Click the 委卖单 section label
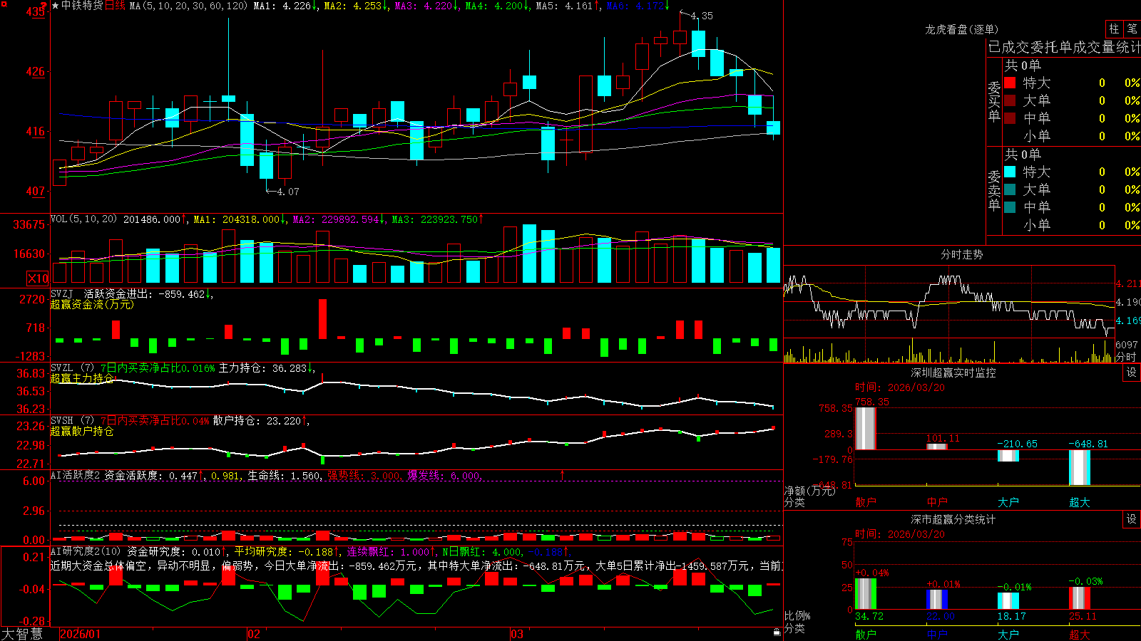 tap(994, 191)
